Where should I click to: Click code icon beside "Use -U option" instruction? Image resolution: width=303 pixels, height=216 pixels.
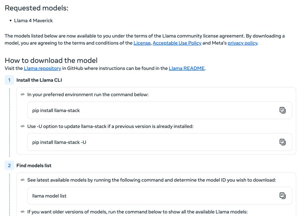23,126
